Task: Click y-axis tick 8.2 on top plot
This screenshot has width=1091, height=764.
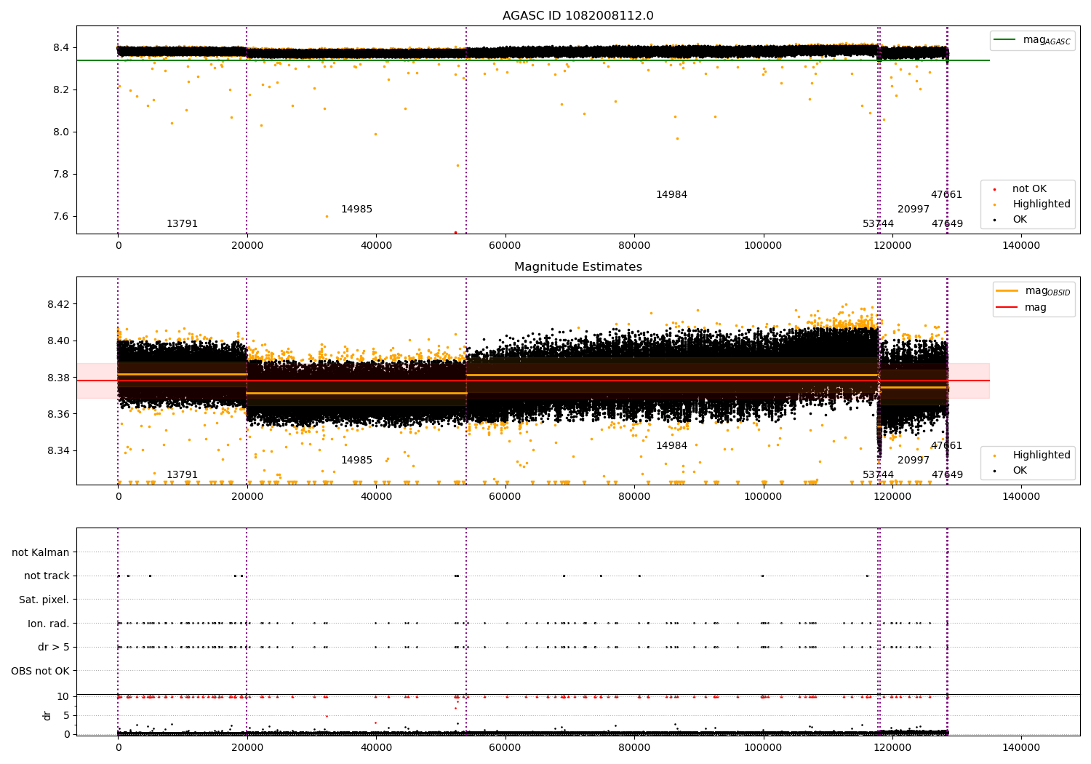Action: 60,90
